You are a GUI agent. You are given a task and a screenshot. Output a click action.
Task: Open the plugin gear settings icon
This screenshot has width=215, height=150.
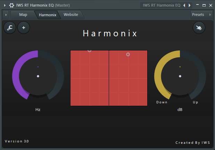tap(11, 5)
